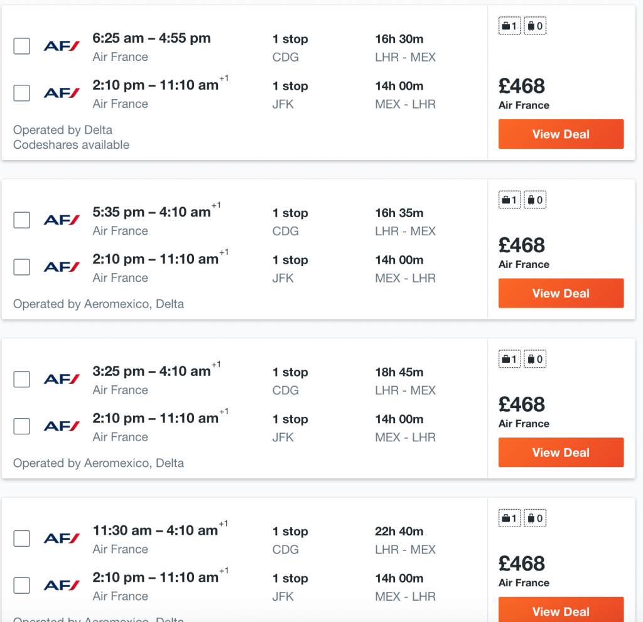The height and width of the screenshot is (622, 643).
Task: Click the 16h 30m LHR - MEX duration
Action: click(405, 48)
